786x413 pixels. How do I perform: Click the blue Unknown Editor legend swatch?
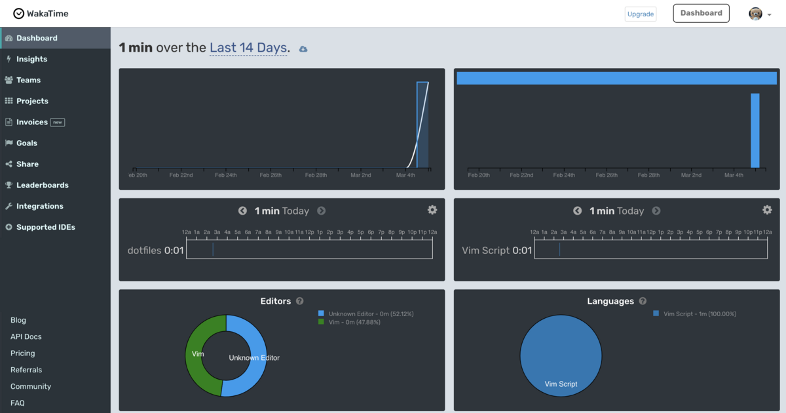321,314
